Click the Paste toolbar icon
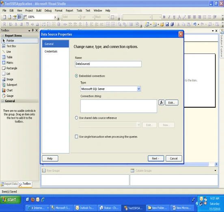The width and height of the screenshot is (224, 212). coord(189,24)
